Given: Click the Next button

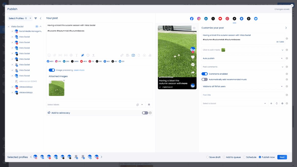Looking at the screenshot, I should coord(282,157).
